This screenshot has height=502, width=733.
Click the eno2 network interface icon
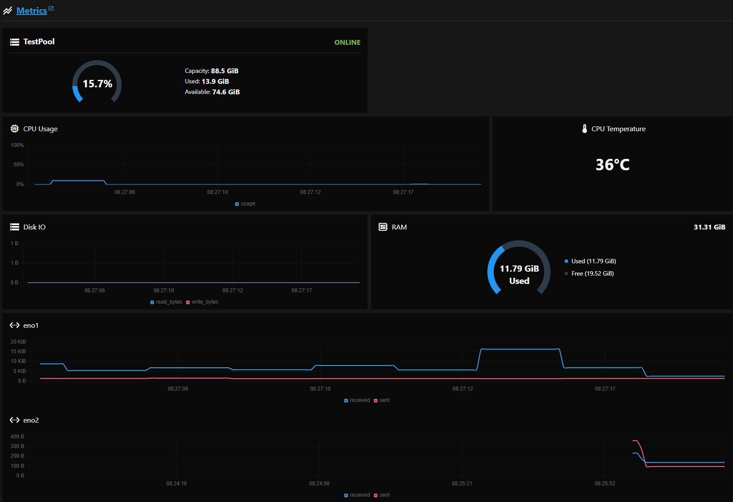coord(14,420)
